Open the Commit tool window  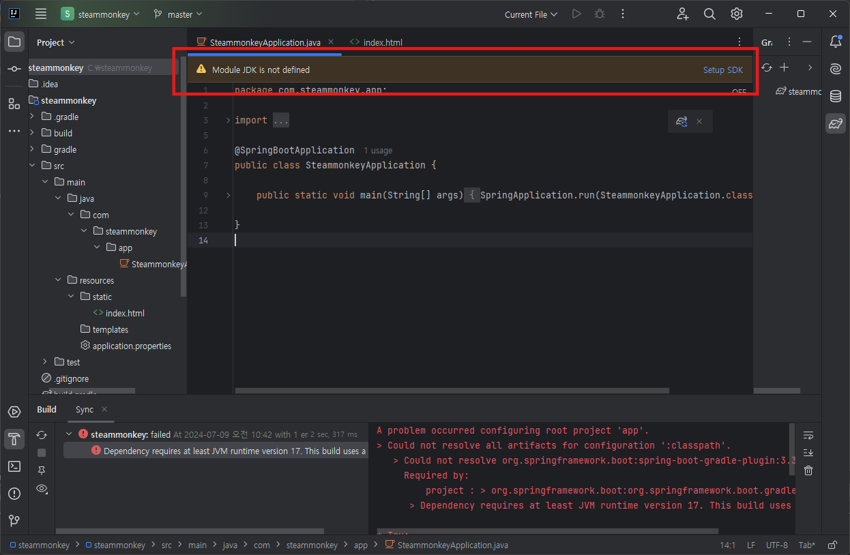click(x=14, y=69)
